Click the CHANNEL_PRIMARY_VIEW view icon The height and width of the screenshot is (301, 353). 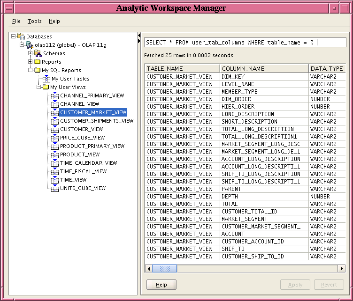(x=54, y=95)
